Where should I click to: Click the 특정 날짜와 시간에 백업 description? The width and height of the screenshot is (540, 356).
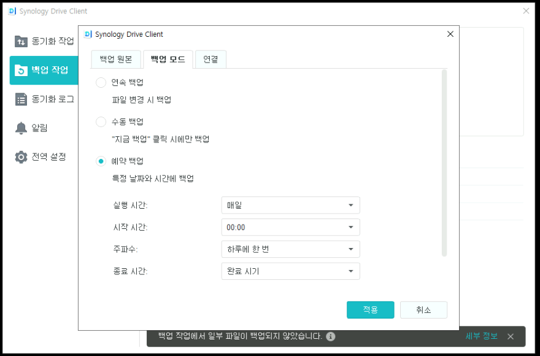[153, 179]
